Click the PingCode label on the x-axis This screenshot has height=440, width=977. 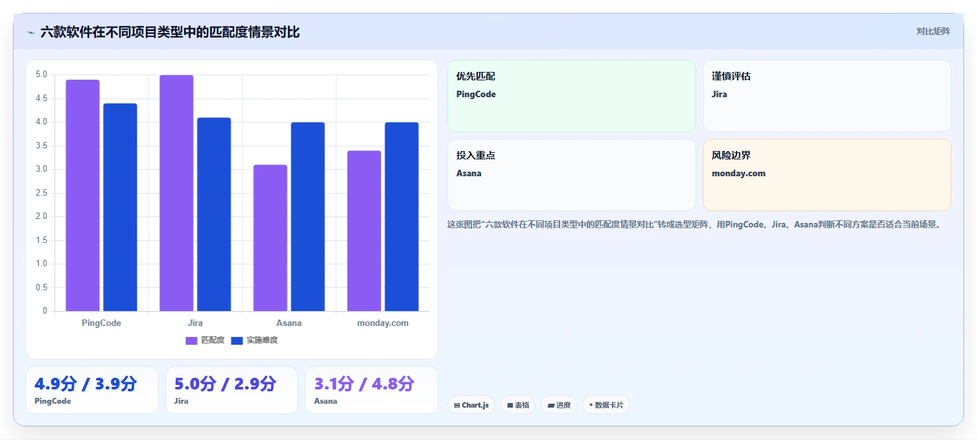pos(101,323)
